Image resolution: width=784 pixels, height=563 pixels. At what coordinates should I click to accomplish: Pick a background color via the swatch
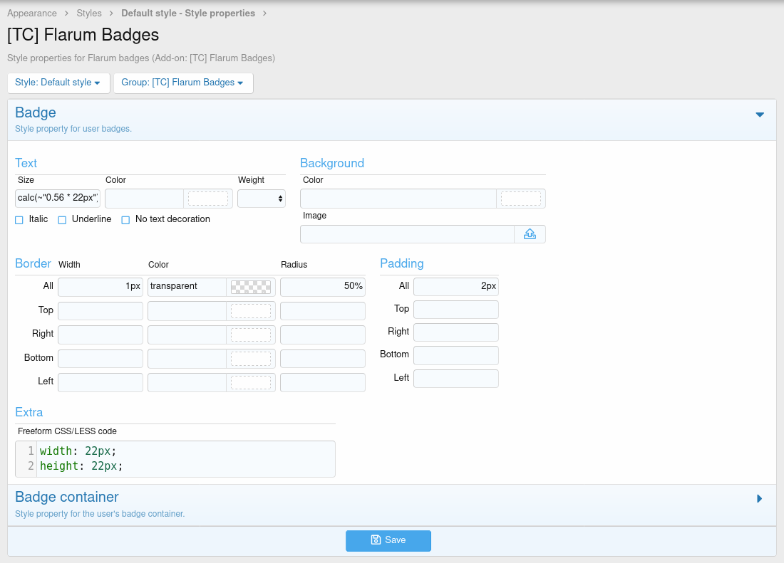tap(521, 199)
